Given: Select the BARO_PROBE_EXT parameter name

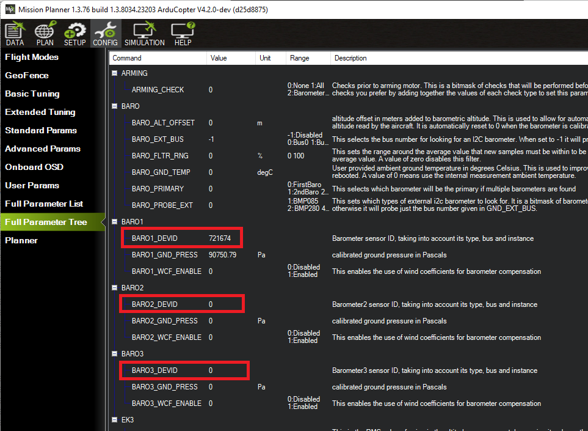Looking at the screenshot, I should [x=162, y=205].
